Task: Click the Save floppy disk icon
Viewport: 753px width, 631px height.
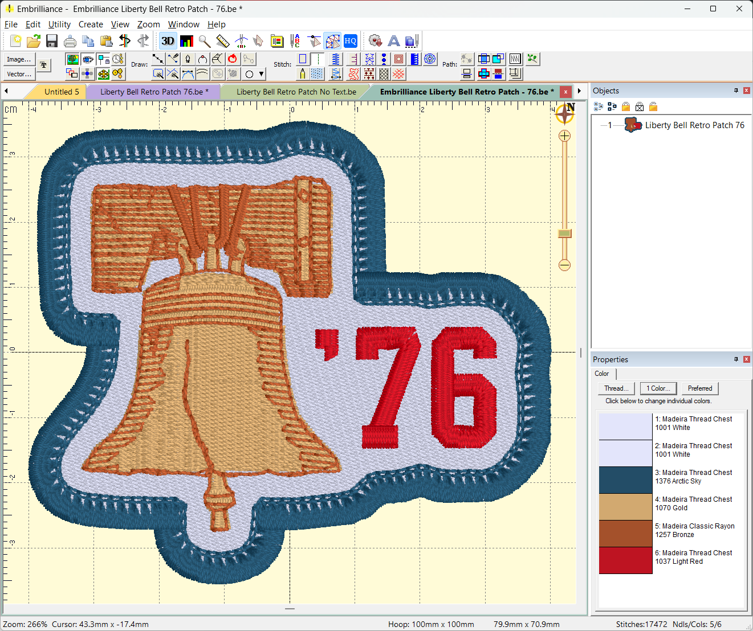Action: coord(52,41)
